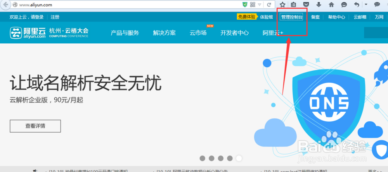Click the 让域名解析安全无忧 banner headline
The image size is (388, 172).
click(x=85, y=83)
